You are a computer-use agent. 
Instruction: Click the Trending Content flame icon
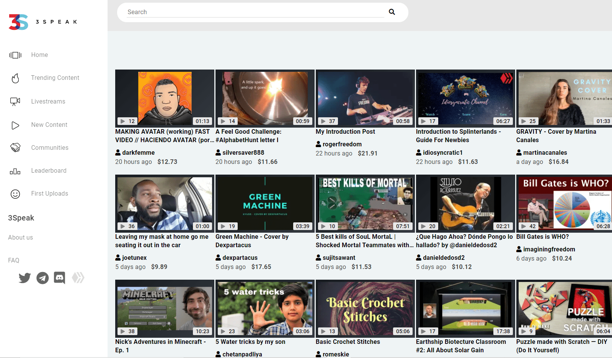tap(15, 78)
